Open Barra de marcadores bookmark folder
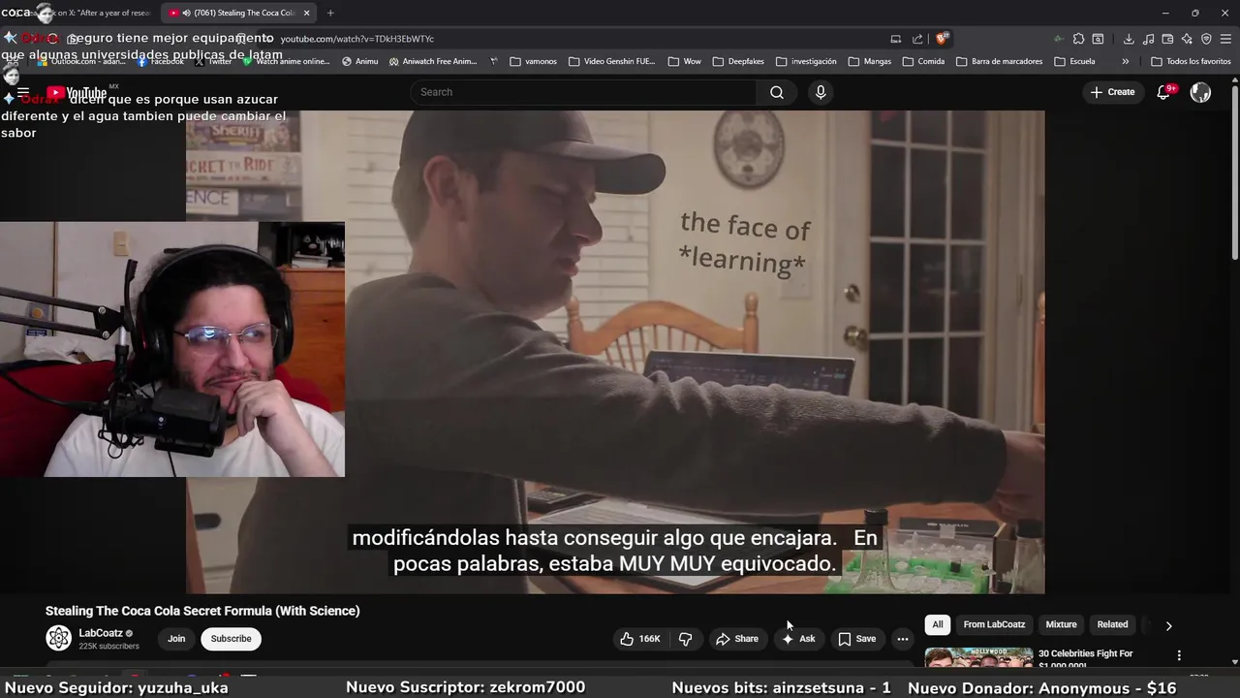This screenshot has height=698, width=1240. click(999, 61)
